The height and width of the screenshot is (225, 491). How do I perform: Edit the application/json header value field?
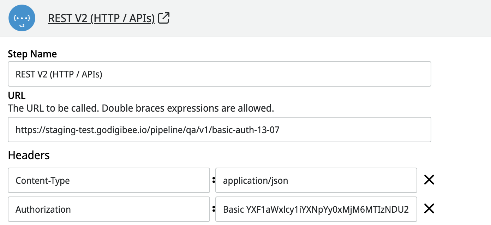316,180
